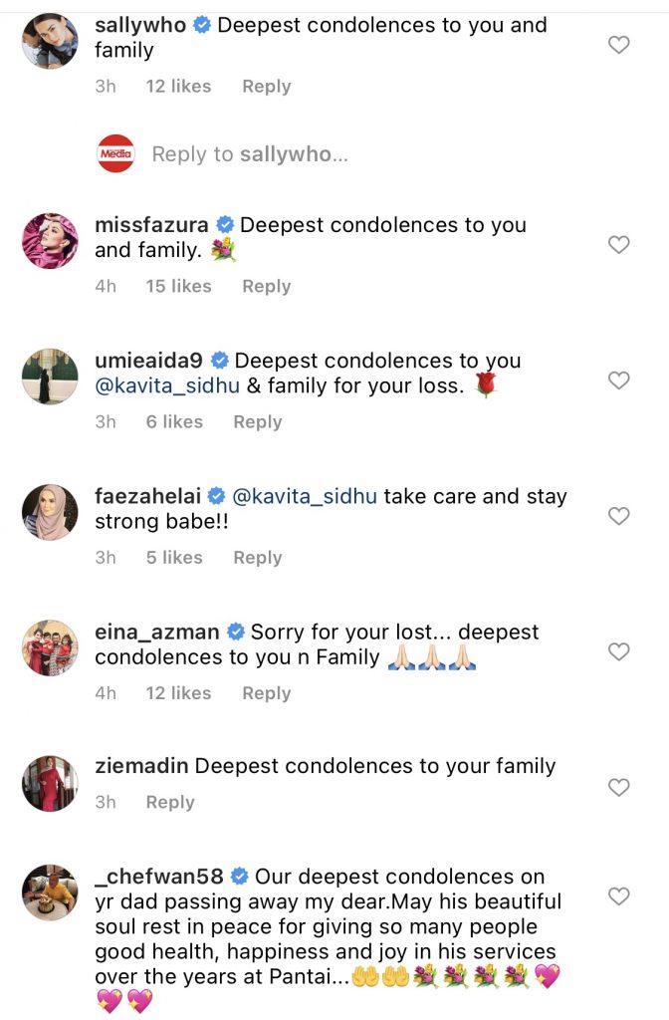
Task: Tap heart on missfazura's comment
Action: tap(619, 244)
